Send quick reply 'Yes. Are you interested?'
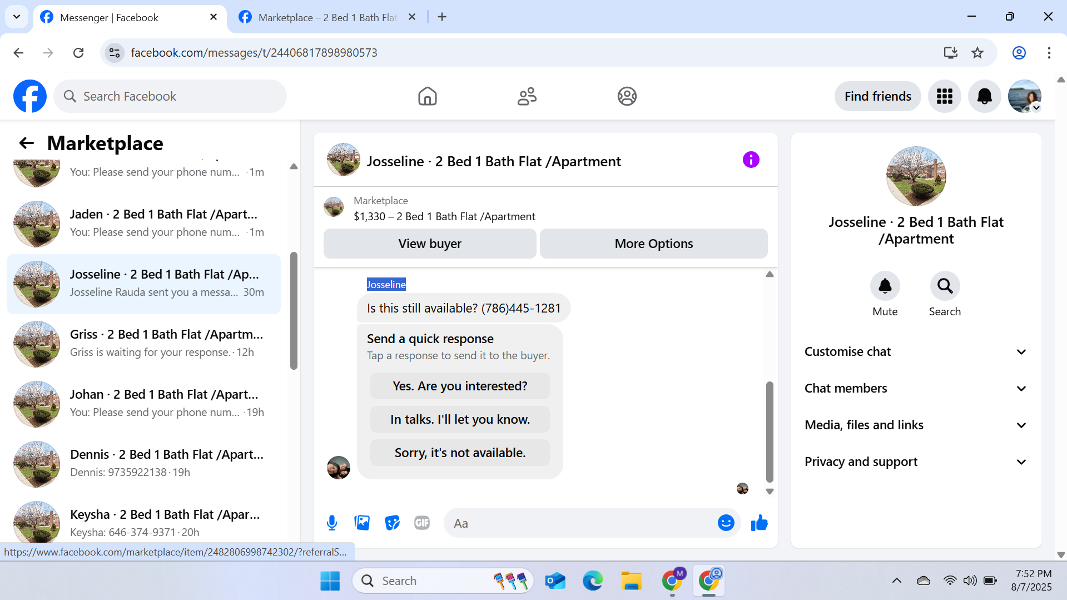1067x600 pixels. [460, 386]
